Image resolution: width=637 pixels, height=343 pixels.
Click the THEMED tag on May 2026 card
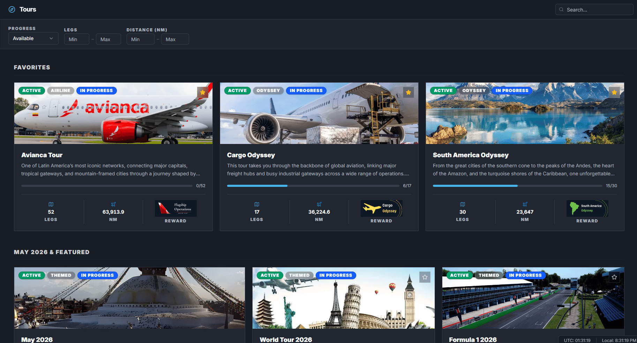[61, 275]
